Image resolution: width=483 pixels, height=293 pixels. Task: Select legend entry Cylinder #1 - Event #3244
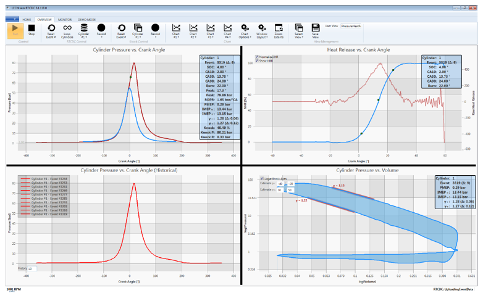(x=44, y=179)
